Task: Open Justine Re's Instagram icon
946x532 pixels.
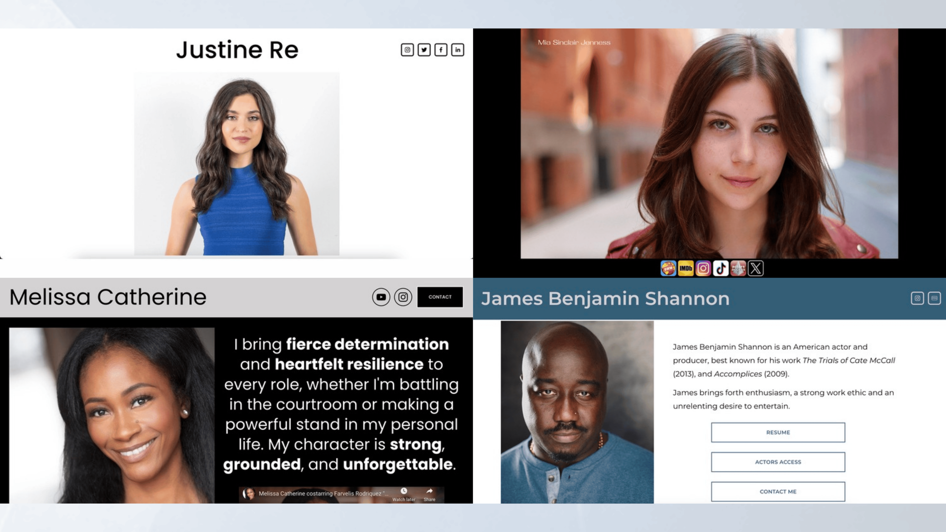Action: point(407,50)
